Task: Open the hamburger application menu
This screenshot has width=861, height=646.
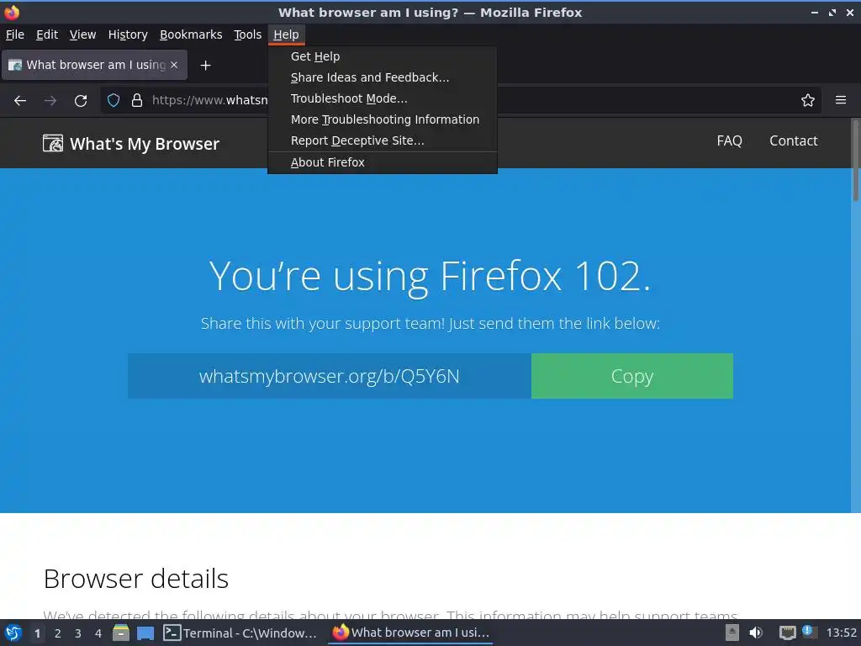Action: click(x=841, y=100)
